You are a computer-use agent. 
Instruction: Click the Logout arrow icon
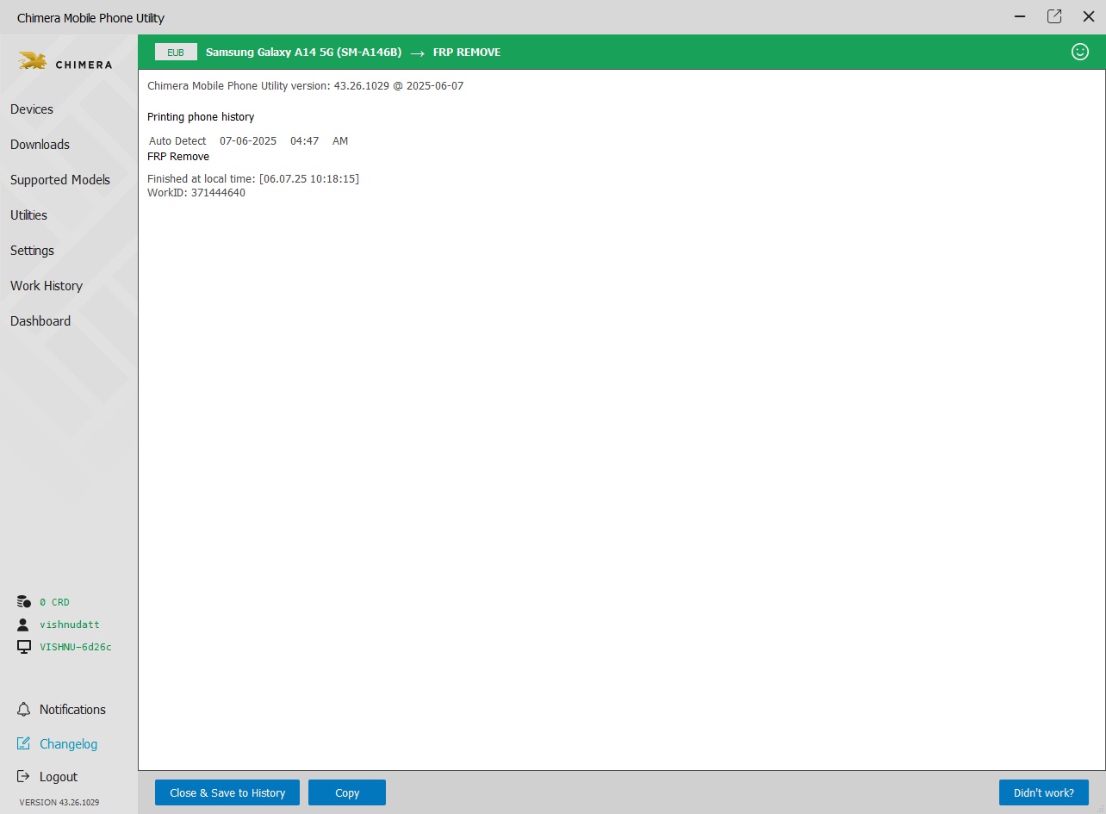24,777
